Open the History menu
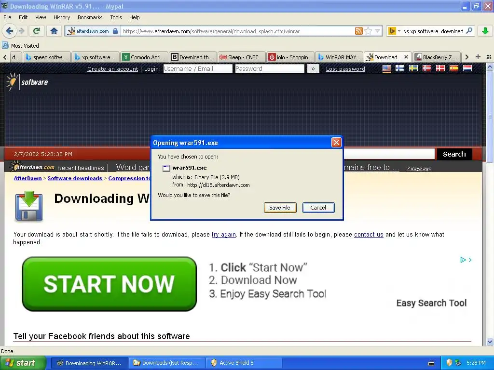The width and height of the screenshot is (494, 370). [61, 17]
